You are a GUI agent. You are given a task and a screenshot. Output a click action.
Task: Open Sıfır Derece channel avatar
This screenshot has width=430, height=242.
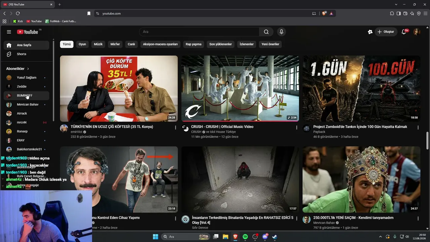pos(185,219)
